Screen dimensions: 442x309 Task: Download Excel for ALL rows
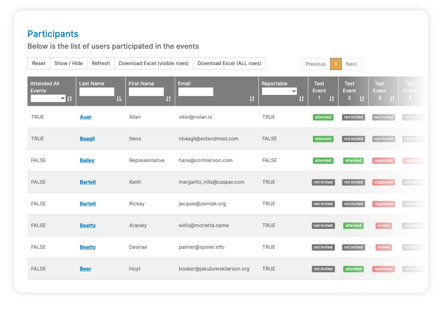click(229, 63)
